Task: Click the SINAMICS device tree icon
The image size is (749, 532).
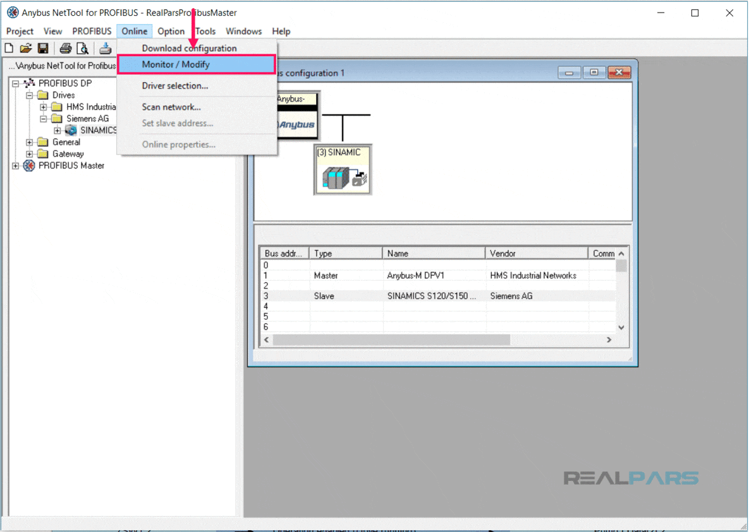Action: (71, 130)
